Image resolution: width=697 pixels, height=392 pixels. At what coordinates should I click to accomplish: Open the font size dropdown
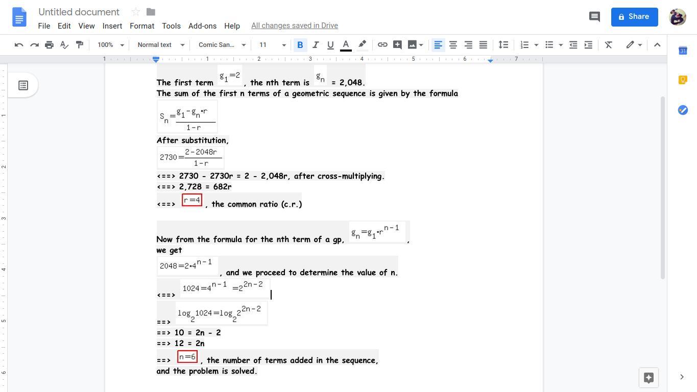(x=272, y=45)
